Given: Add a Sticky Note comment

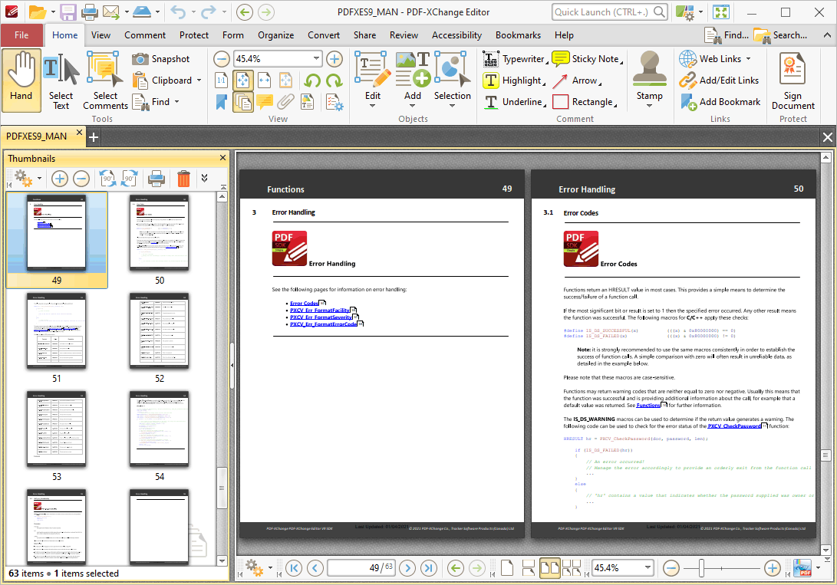Looking at the screenshot, I should (x=587, y=58).
